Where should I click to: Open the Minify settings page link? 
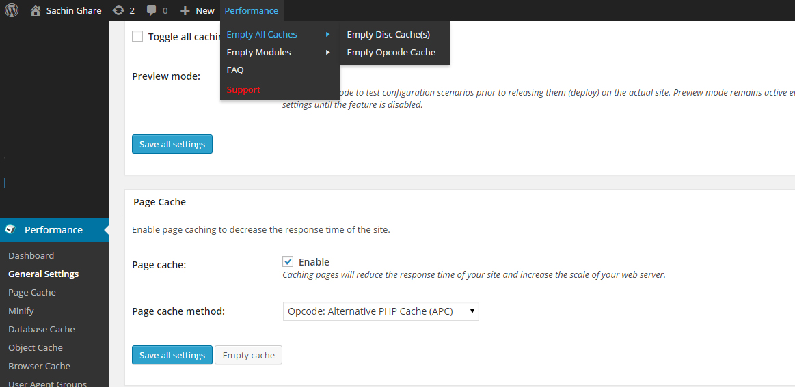21,311
